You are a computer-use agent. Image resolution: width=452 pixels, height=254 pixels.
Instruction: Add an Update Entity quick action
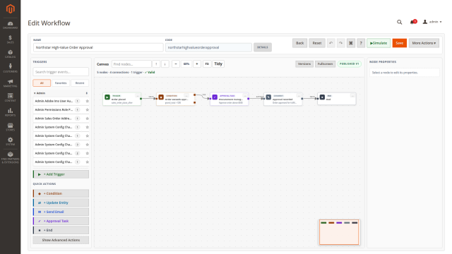click(x=61, y=202)
